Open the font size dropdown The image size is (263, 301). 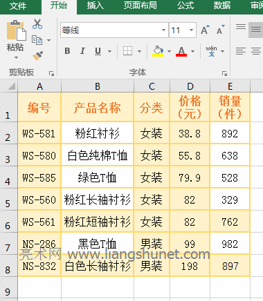point(191,30)
